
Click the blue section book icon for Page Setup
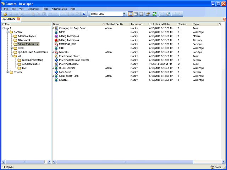(56, 72)
